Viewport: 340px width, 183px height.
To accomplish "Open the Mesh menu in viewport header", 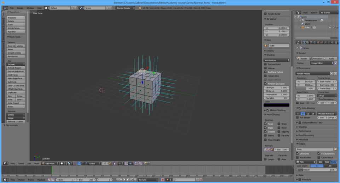I will [36, 164].
